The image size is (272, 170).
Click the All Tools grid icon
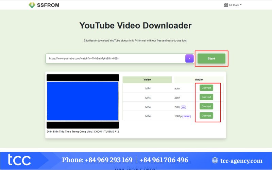pos(226,5)
